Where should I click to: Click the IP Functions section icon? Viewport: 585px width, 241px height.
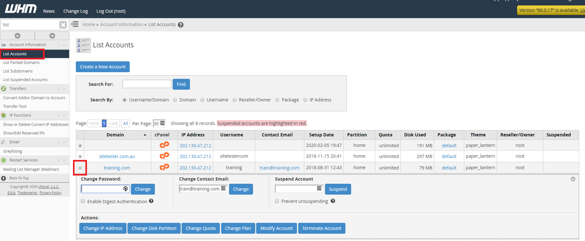point(4,115)
